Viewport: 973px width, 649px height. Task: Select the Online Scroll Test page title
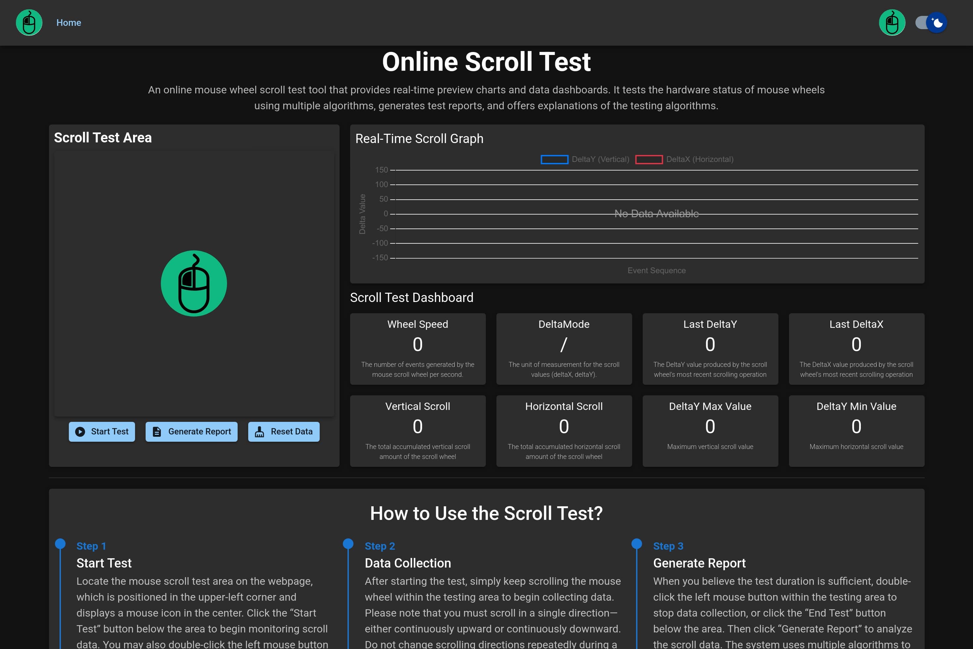[486, 61]
